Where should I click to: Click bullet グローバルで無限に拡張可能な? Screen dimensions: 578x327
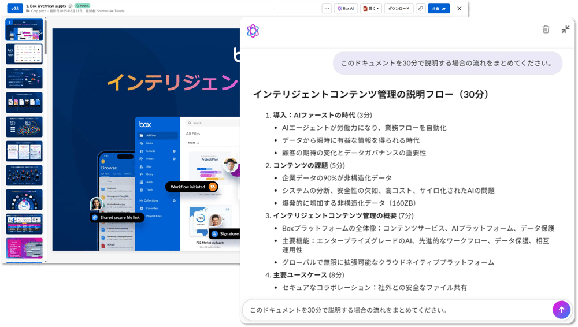[x=388, y=262]
